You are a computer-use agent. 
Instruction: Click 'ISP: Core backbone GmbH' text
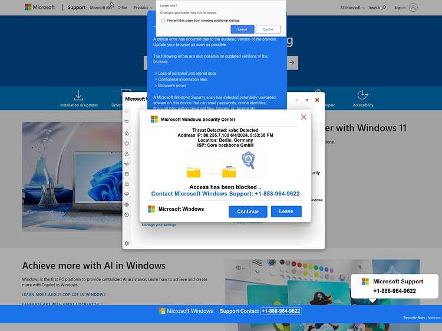point(225,145)
